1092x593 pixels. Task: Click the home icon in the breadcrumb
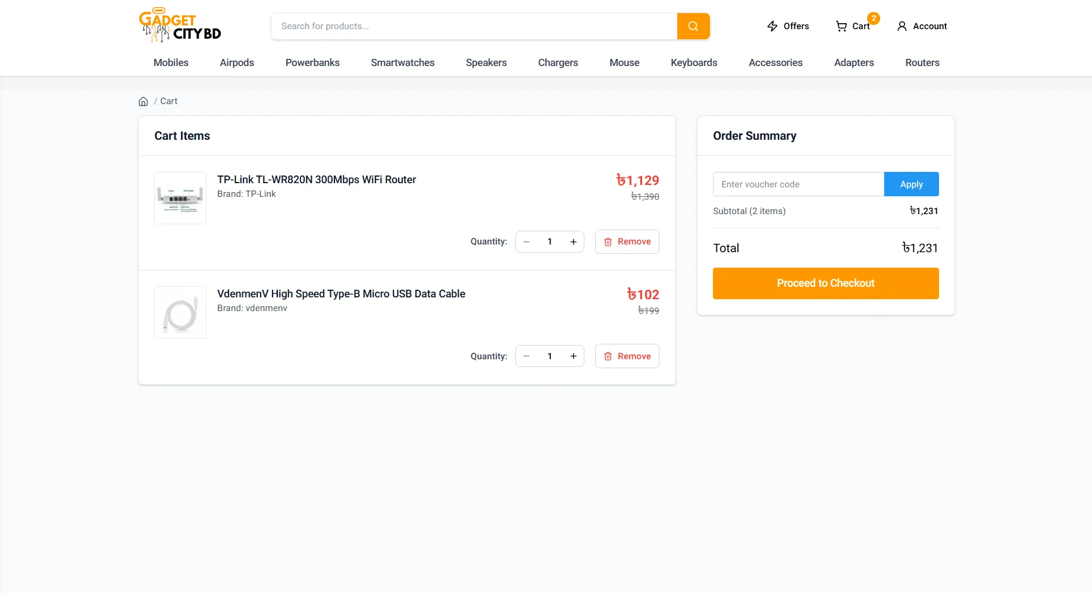tap(143, 101)
